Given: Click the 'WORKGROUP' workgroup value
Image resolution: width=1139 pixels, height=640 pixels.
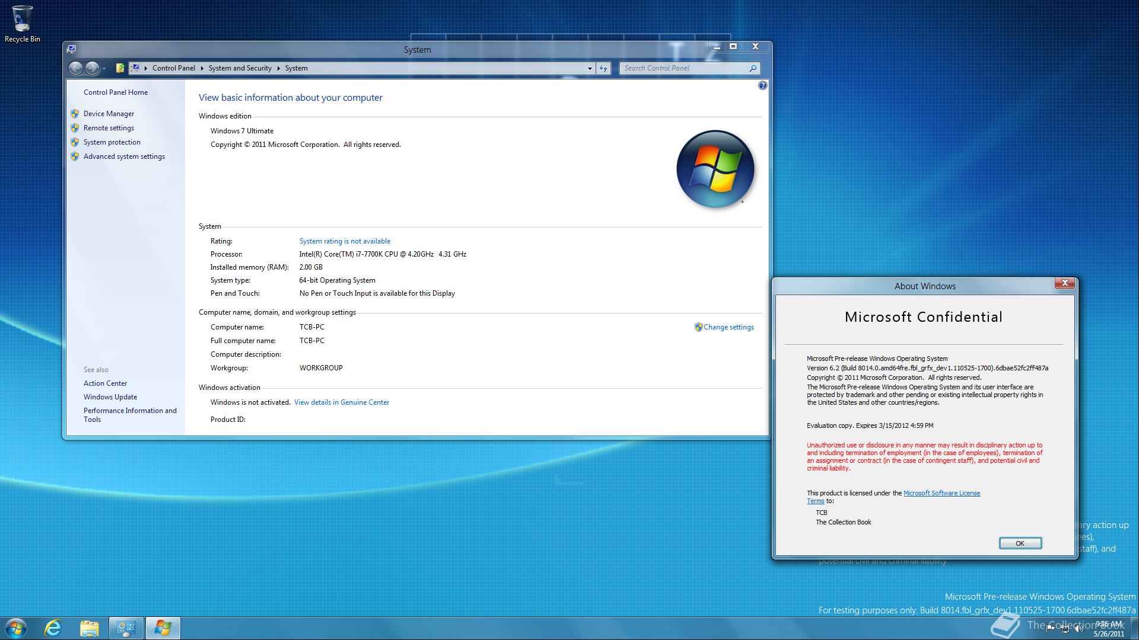Looking at the screenshot, I should (321, 368).
